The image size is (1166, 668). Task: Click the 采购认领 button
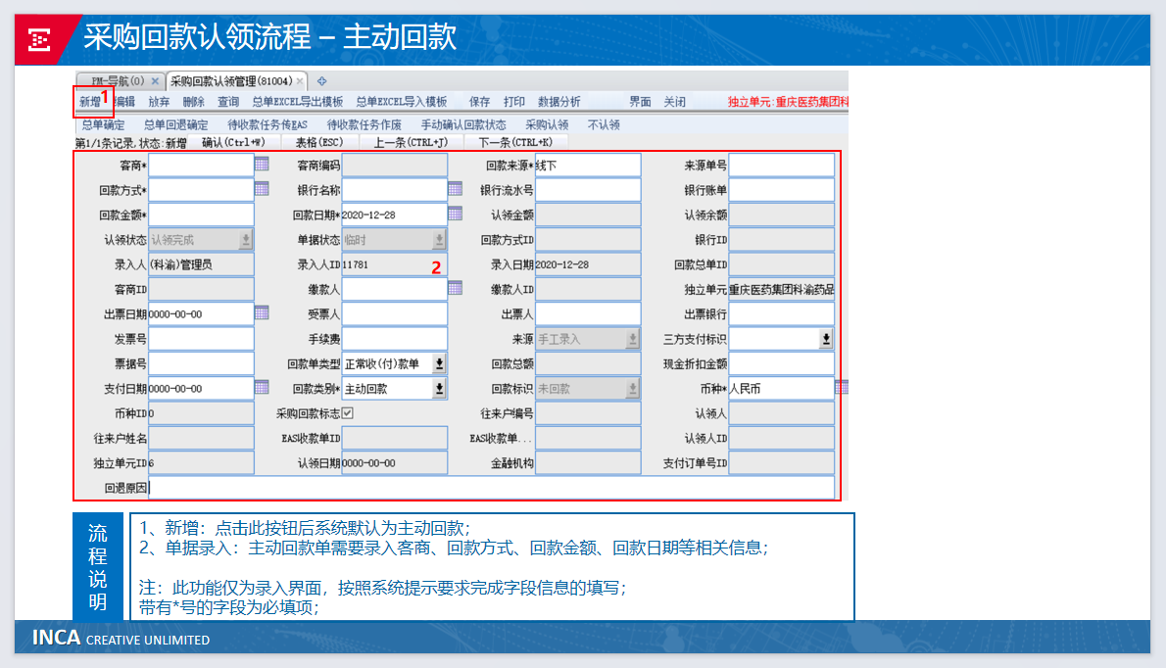coord(547,124)
